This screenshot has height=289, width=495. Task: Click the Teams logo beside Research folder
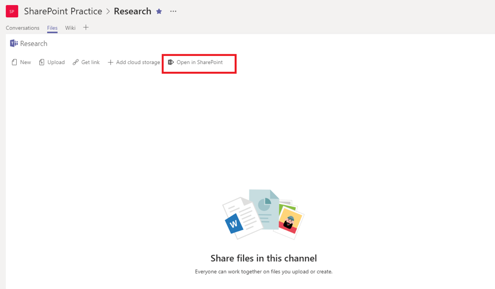click(14, 44)
